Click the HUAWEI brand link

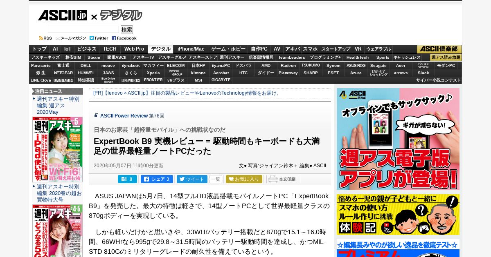coord(86,73)
